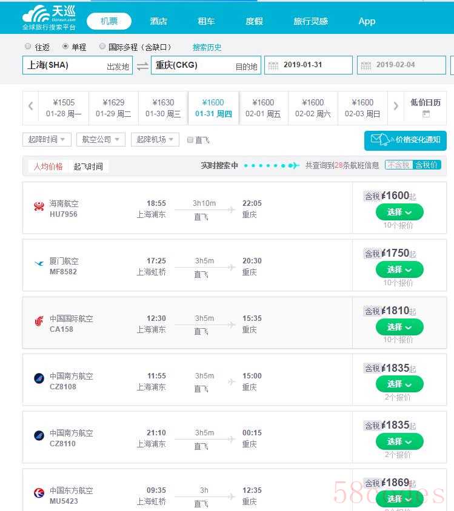The width and height of the screenshot is (454, 511).
Task: Select date 01-29 周二 ¥1629
Action: tap(113, 108)
